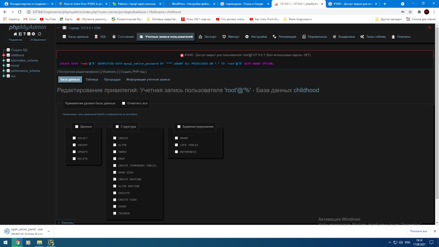
Task: Open the Импорт top menu tab
Action: (x=231, y=37)
